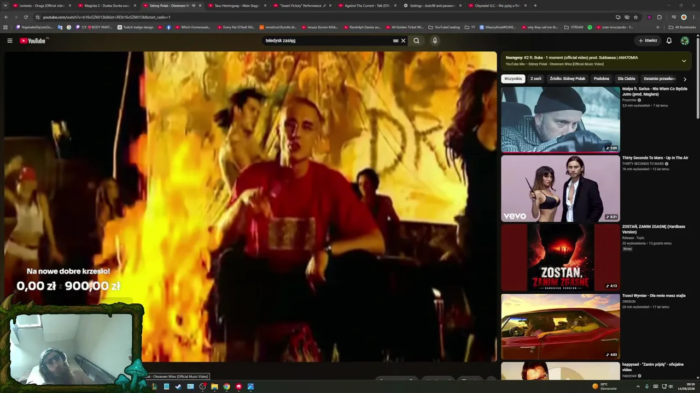Open the taskbar weather widget
This screenshot has width=700, height=393.
click(x=605, y=386)
